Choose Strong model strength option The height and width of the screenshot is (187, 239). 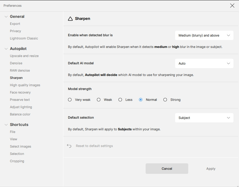165,100
